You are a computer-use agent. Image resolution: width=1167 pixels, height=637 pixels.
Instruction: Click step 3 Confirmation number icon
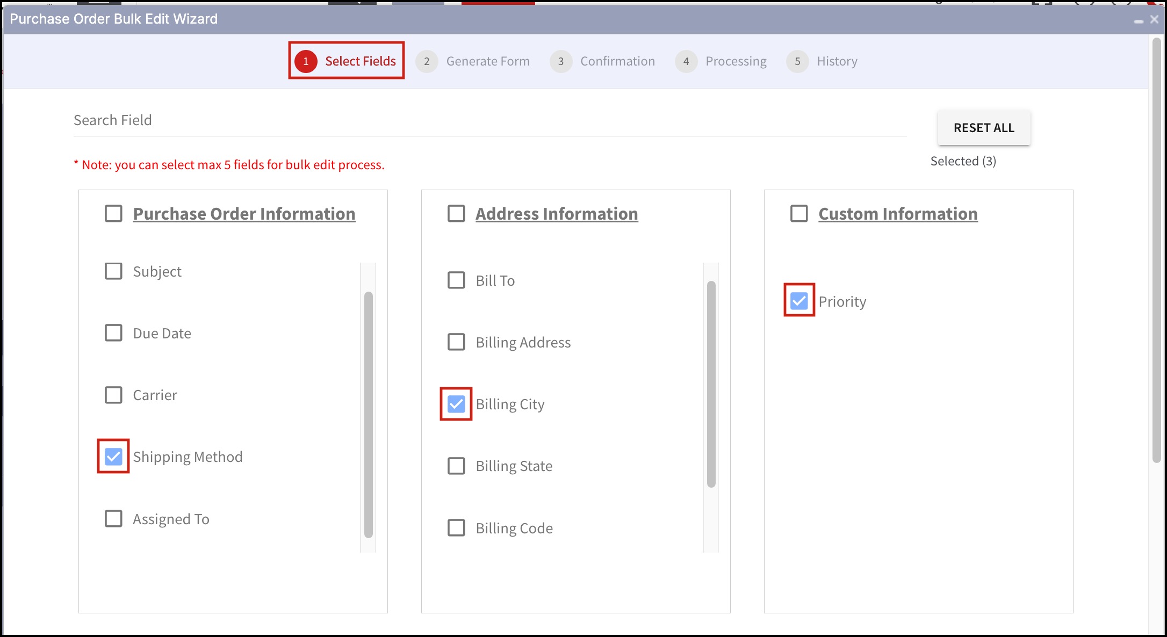(560, 61)
